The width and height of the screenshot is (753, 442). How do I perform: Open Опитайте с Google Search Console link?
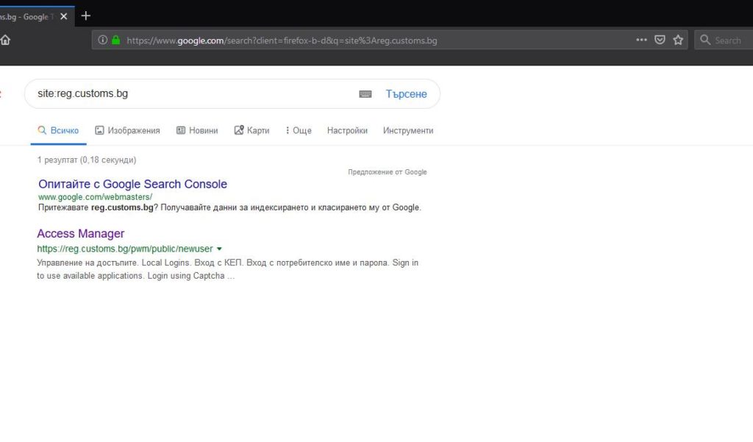tap(132, 184)
